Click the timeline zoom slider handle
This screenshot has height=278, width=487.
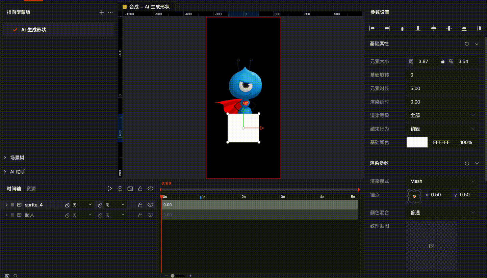pos(173,276)
